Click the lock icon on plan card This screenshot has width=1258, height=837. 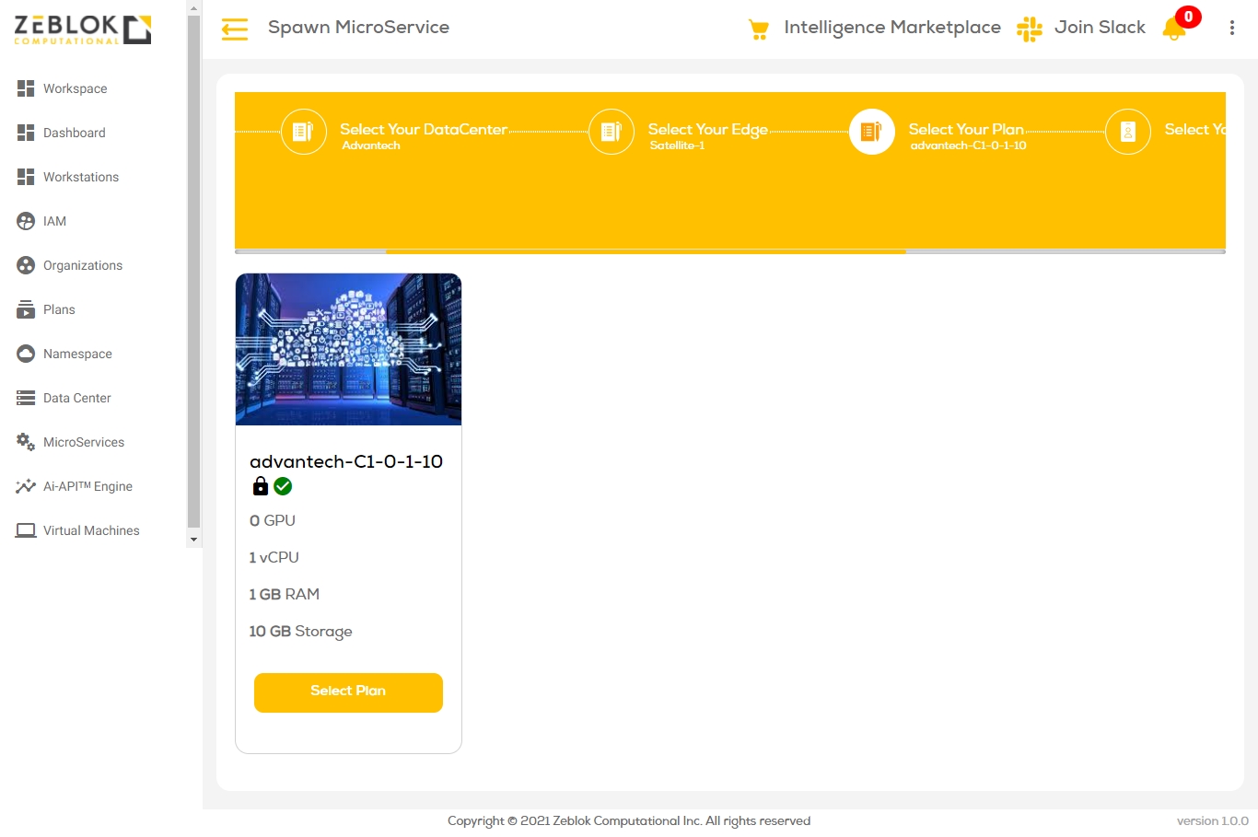(261, 486)
